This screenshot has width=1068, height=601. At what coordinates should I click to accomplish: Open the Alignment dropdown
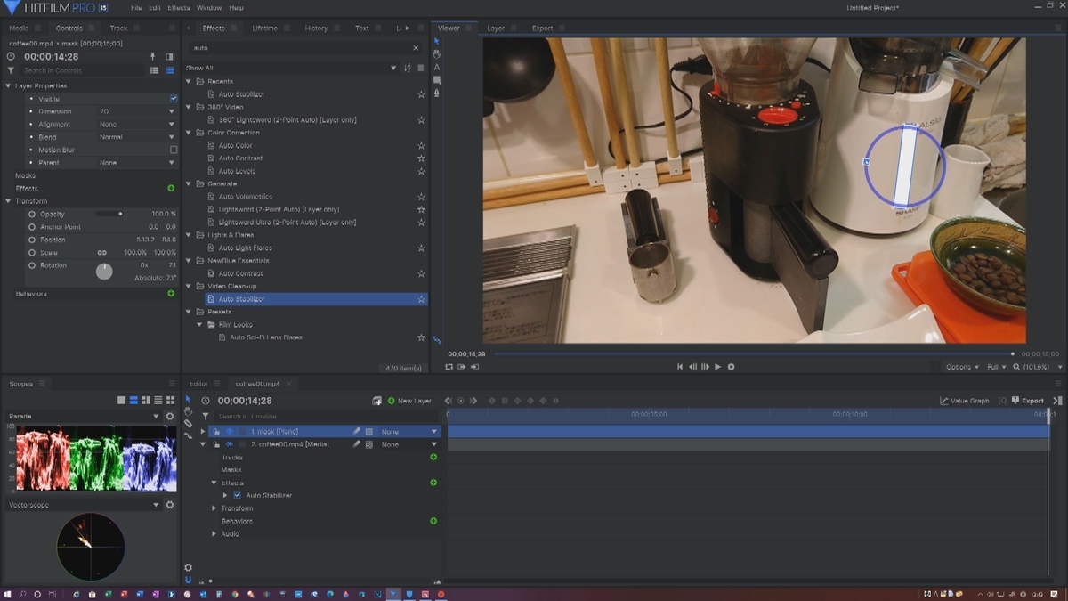(137, 125)
